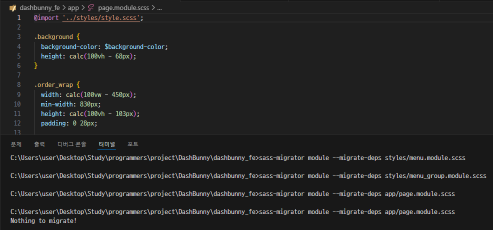The image size is (493, 230).
Task: Click the .order_wrap selector on line 8
Action: (x=53, y=85)
